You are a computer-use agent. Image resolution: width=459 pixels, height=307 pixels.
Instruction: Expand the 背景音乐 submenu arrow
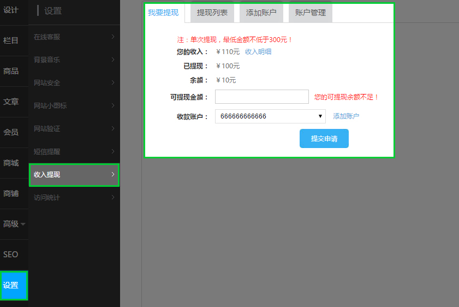click(112, 60)
